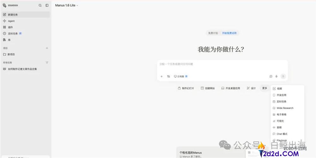
Task: Click the 我能为你做什么? heading text
Action: coord(221,49)
